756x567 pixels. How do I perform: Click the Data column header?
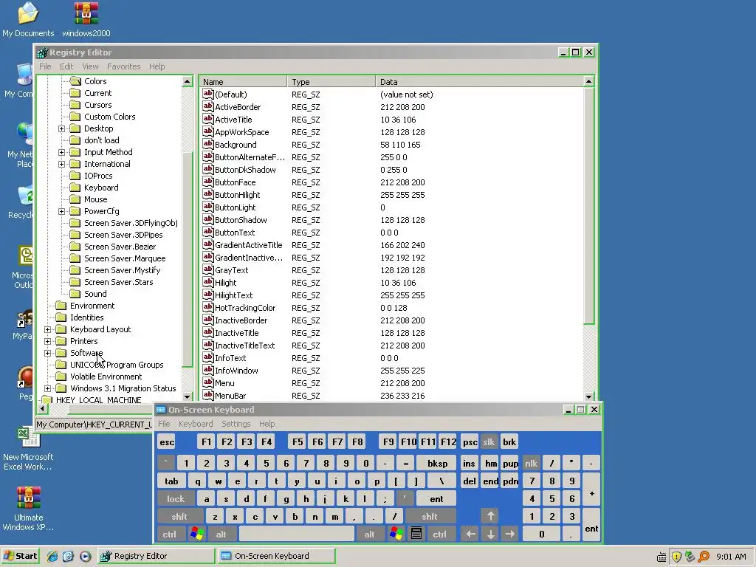coord(479,81)
